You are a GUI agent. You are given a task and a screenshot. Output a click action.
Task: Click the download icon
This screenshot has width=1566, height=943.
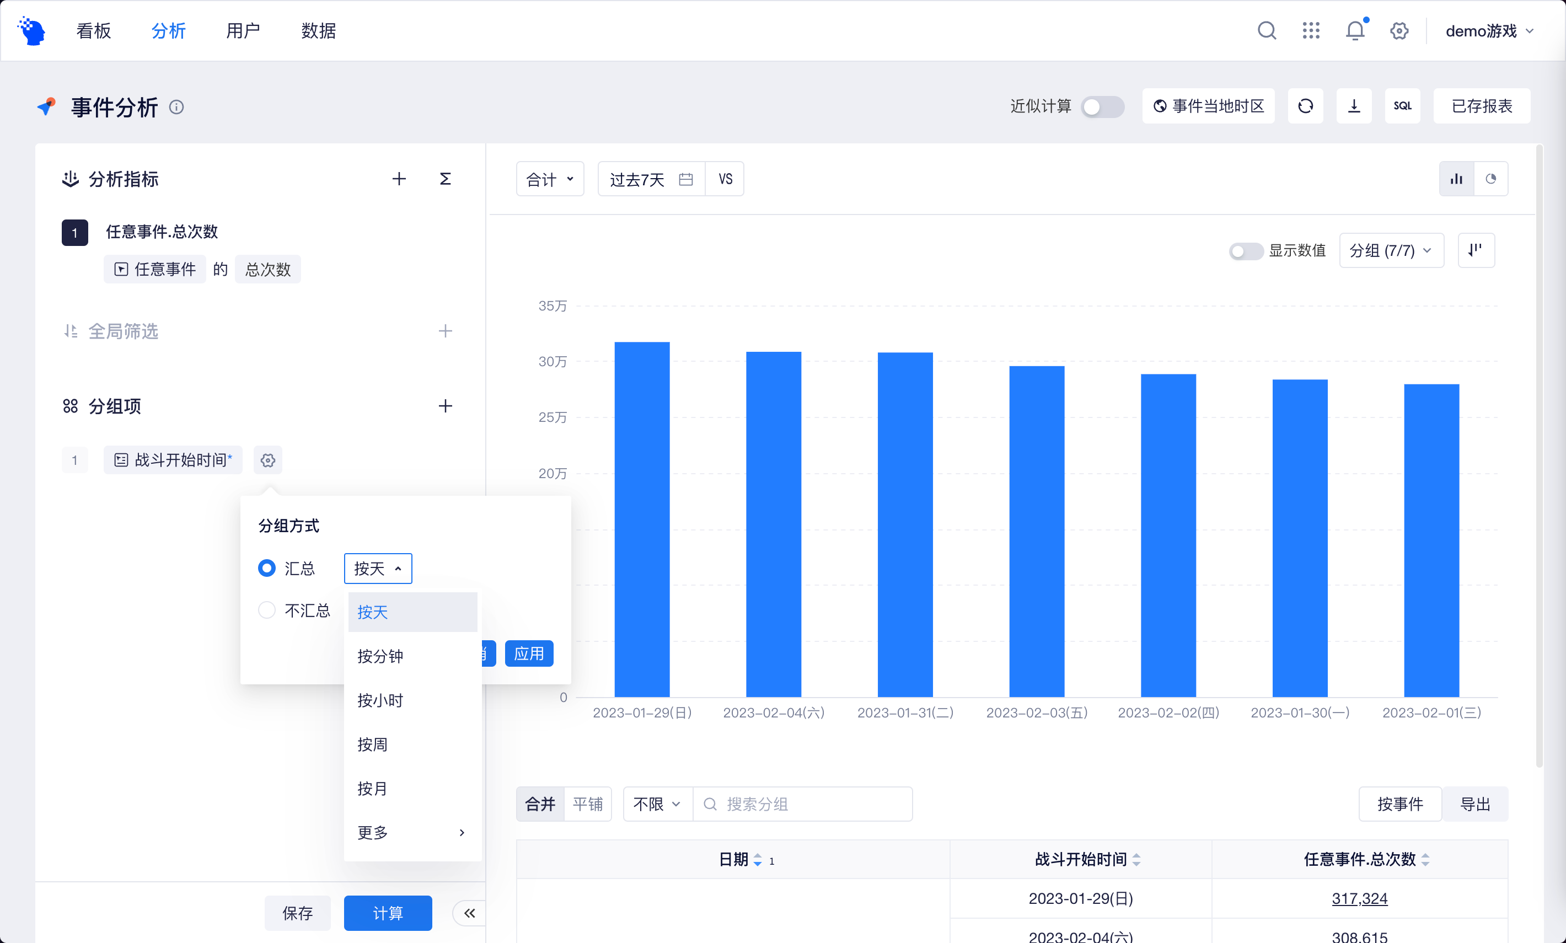click(x=1354, y=106)
